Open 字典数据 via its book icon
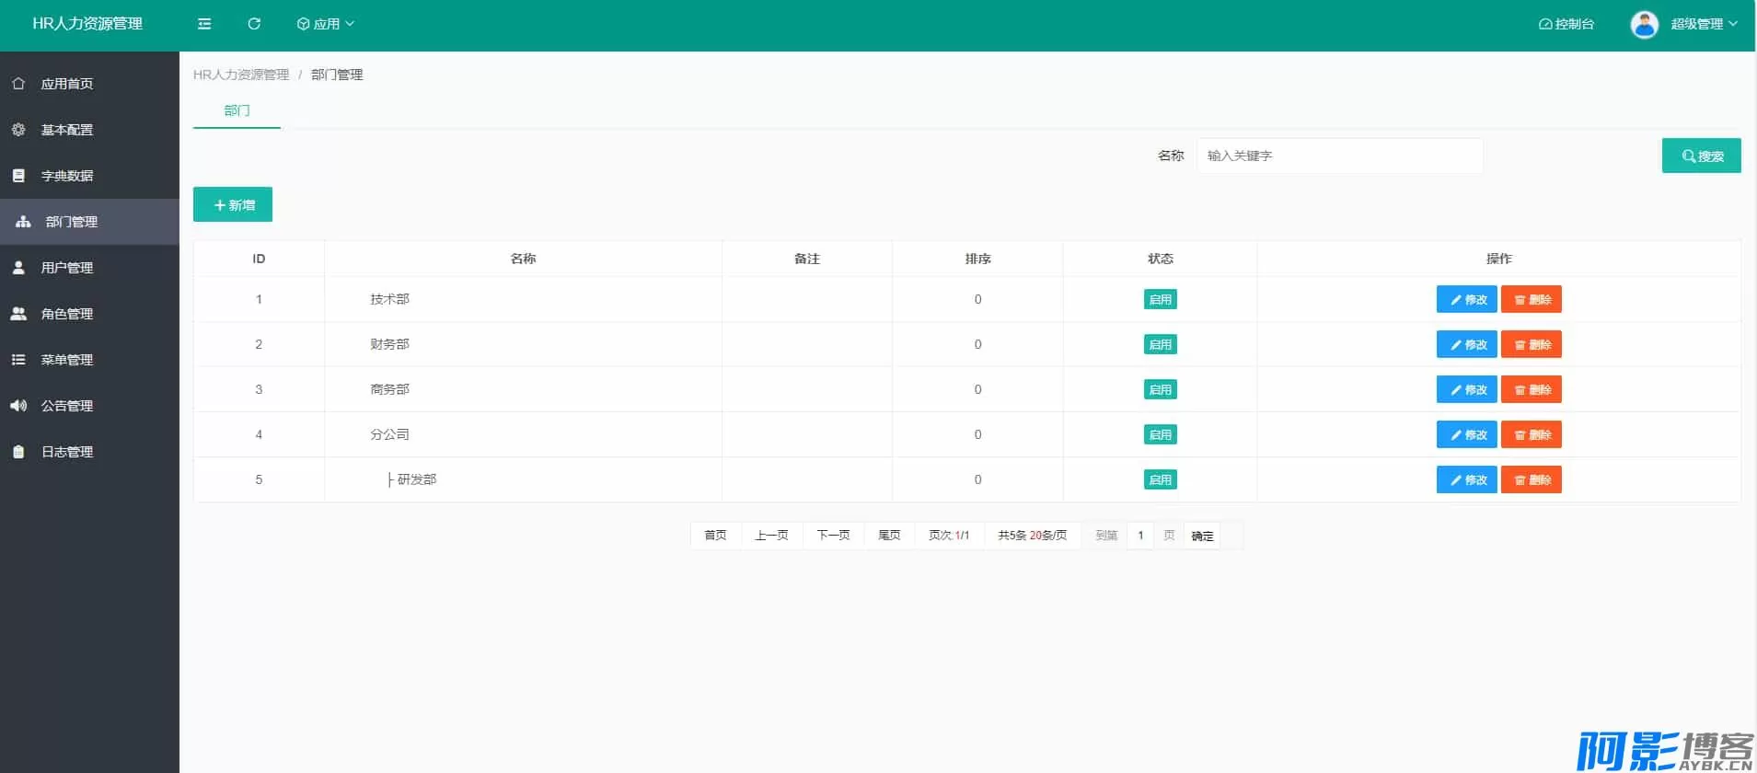Screen dimensions: 1757x773 click(18, 176)
